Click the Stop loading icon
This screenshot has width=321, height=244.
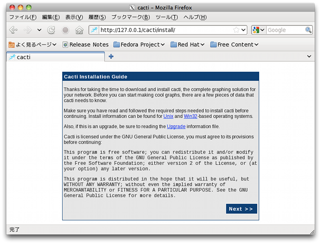coord(65,30)
